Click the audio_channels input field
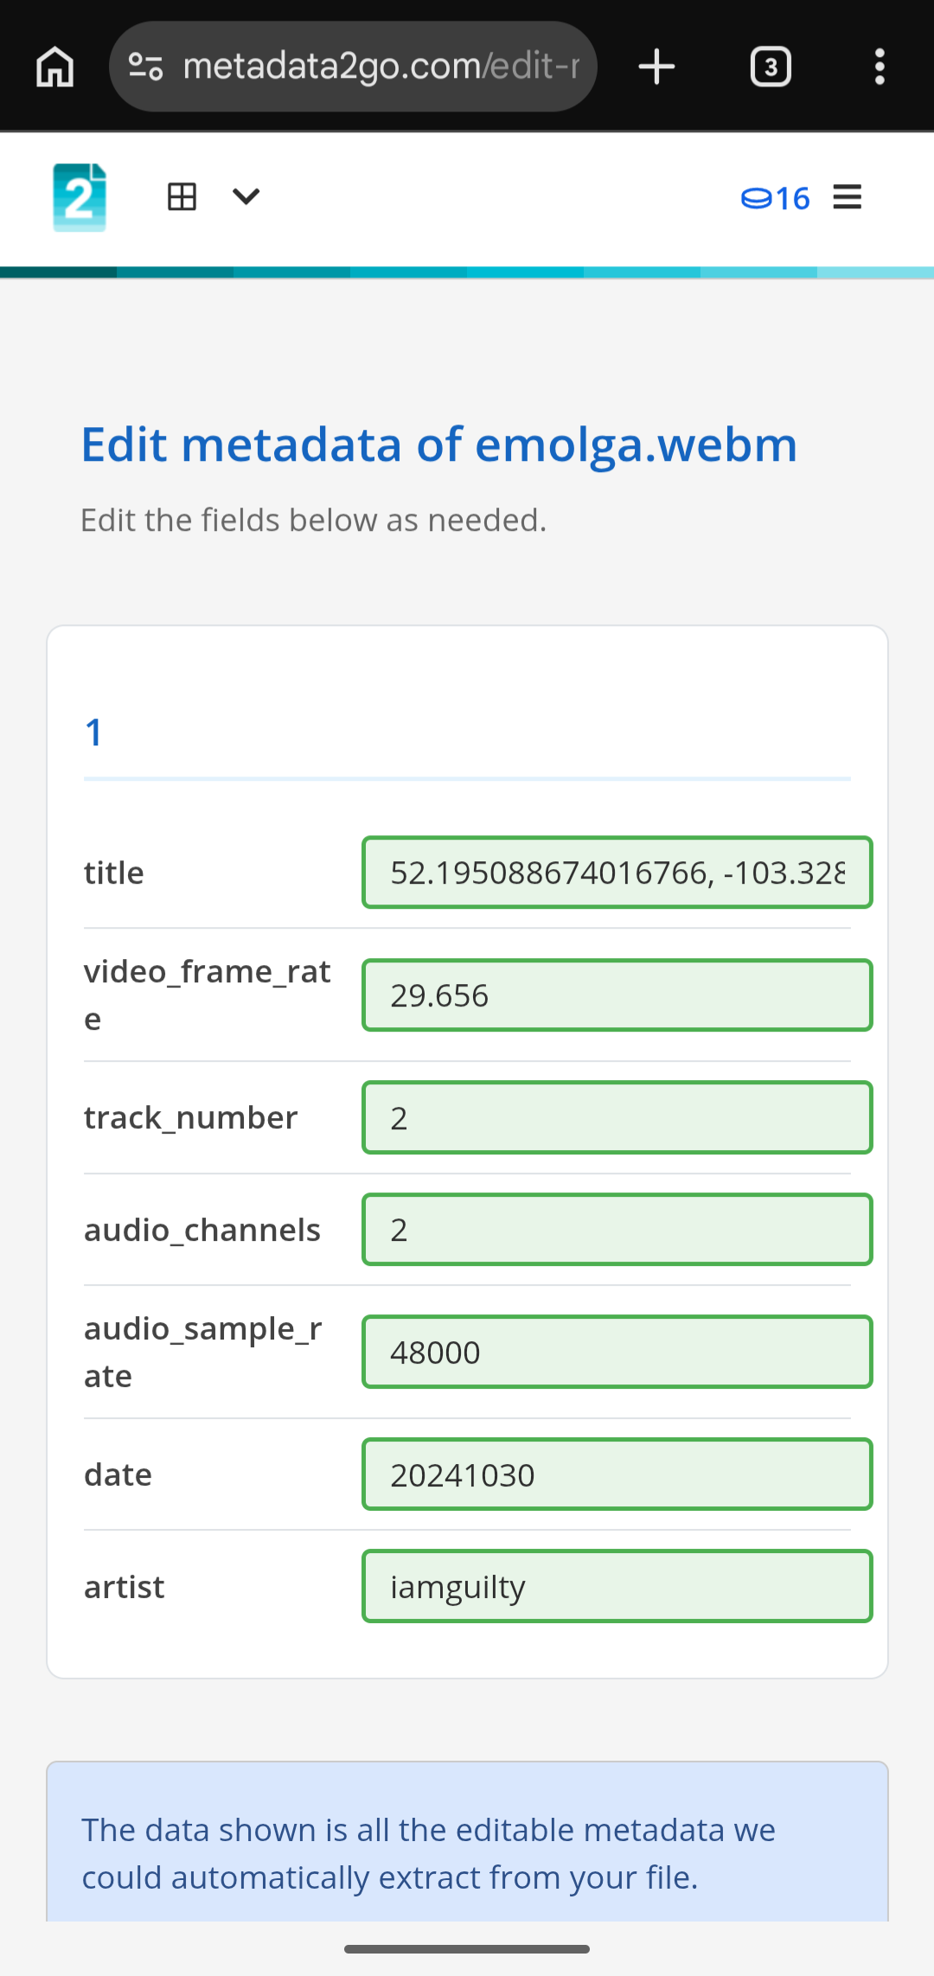 pyautogui.click(x=617, y=1230)
